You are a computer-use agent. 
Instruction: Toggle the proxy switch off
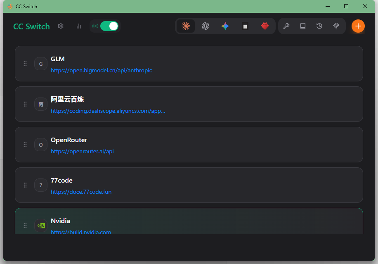[109, 26]
